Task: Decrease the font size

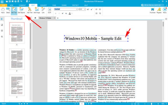Action: click(92, 9)
